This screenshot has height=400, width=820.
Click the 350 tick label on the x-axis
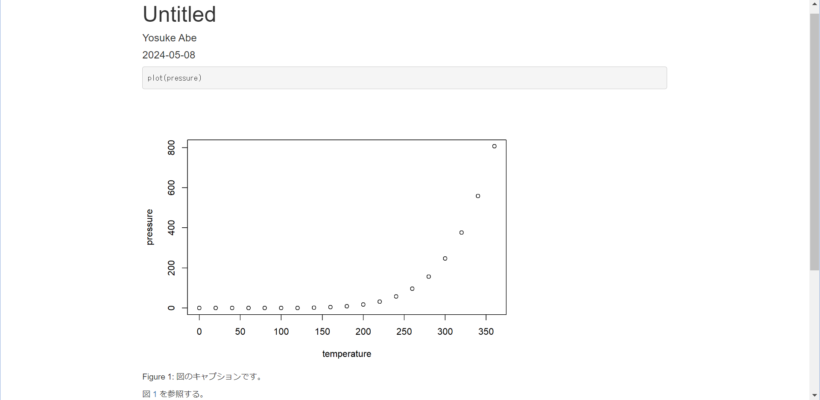(486, 332)
